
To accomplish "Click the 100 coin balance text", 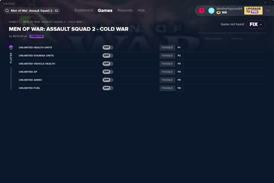I will point(224,13).
